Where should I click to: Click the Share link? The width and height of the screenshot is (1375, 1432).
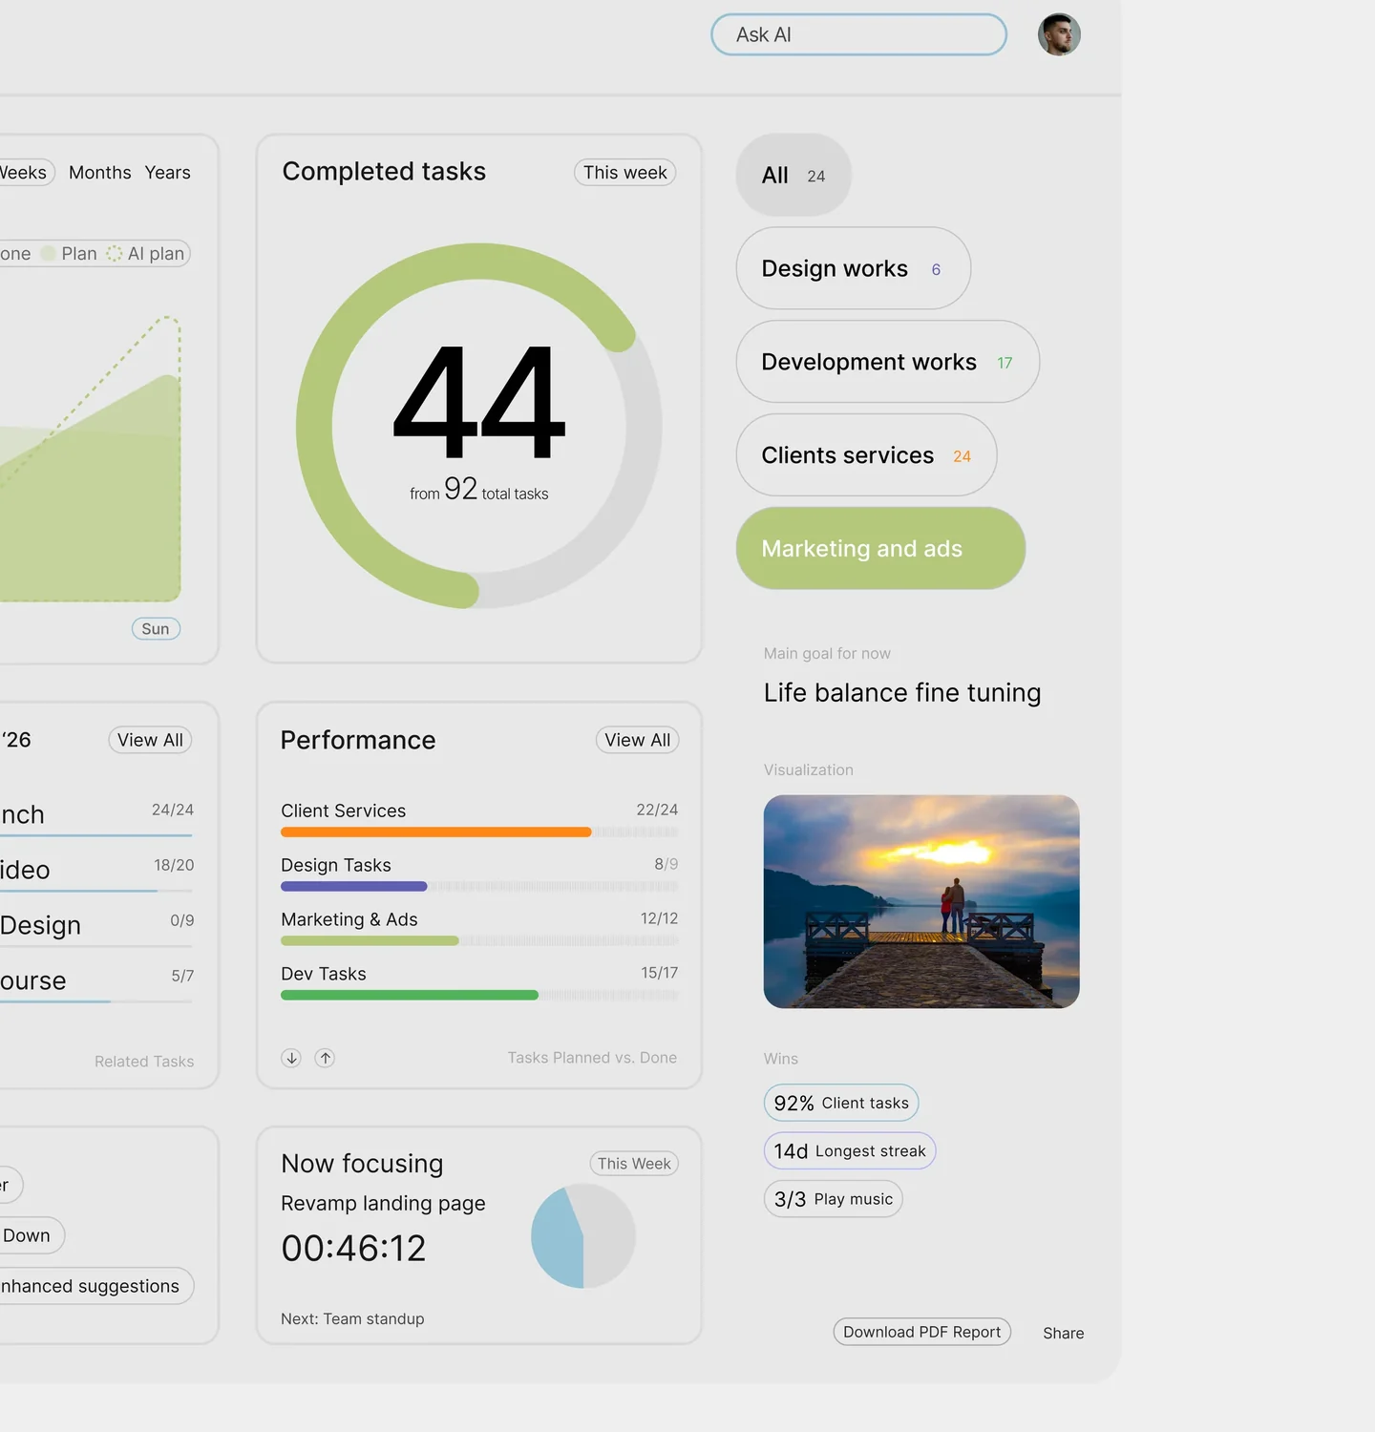pyautogui.click(x=1064, y=1334)
